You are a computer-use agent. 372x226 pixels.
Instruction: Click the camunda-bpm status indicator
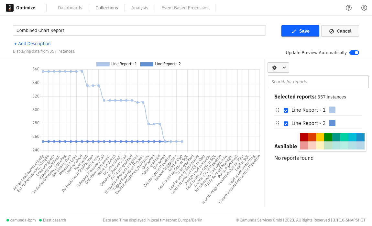click(x=21, y=220)
